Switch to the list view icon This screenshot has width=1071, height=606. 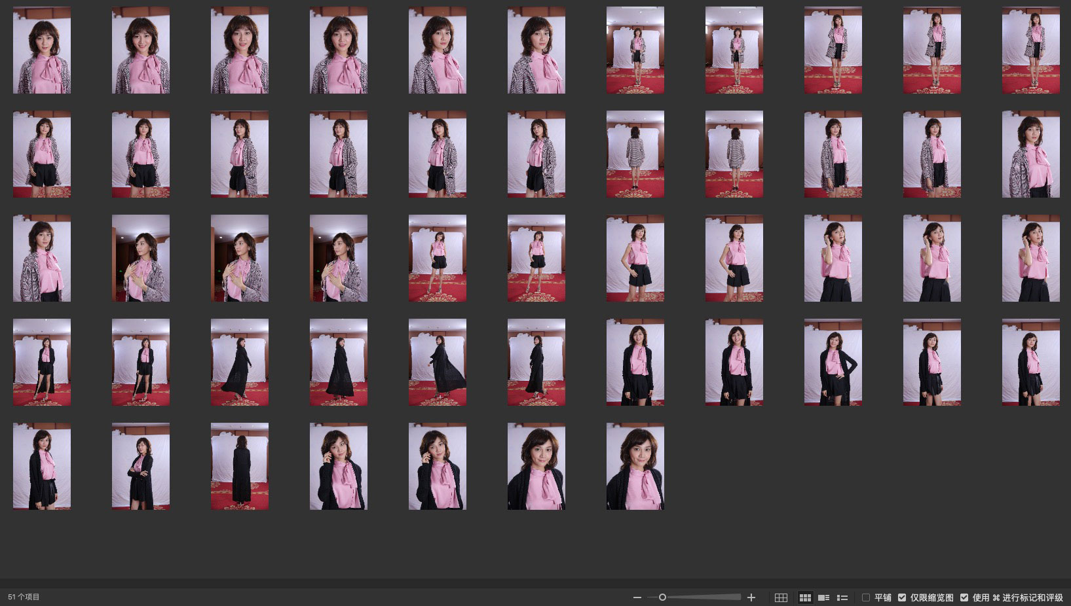click(842, 597)
